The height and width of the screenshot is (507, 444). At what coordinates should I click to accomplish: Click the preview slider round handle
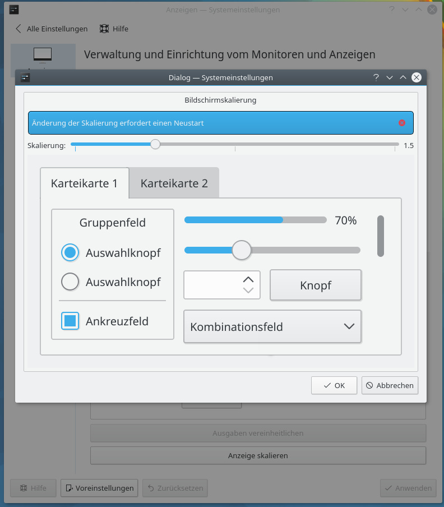click(242, 250)
